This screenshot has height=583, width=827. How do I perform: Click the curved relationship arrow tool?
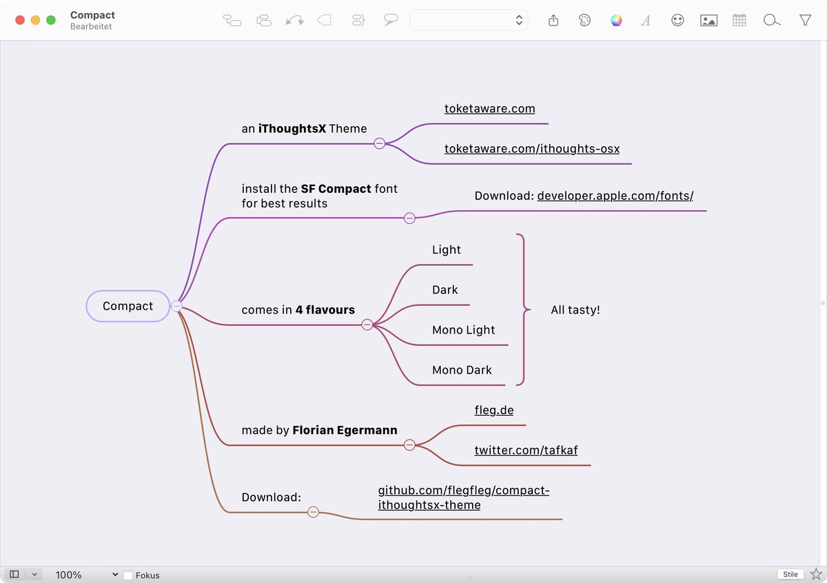(x=295, y=21)
